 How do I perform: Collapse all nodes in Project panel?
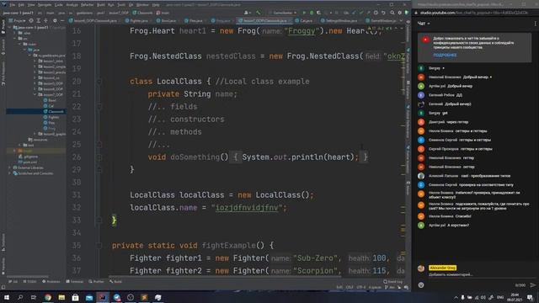tap(45, 20)
